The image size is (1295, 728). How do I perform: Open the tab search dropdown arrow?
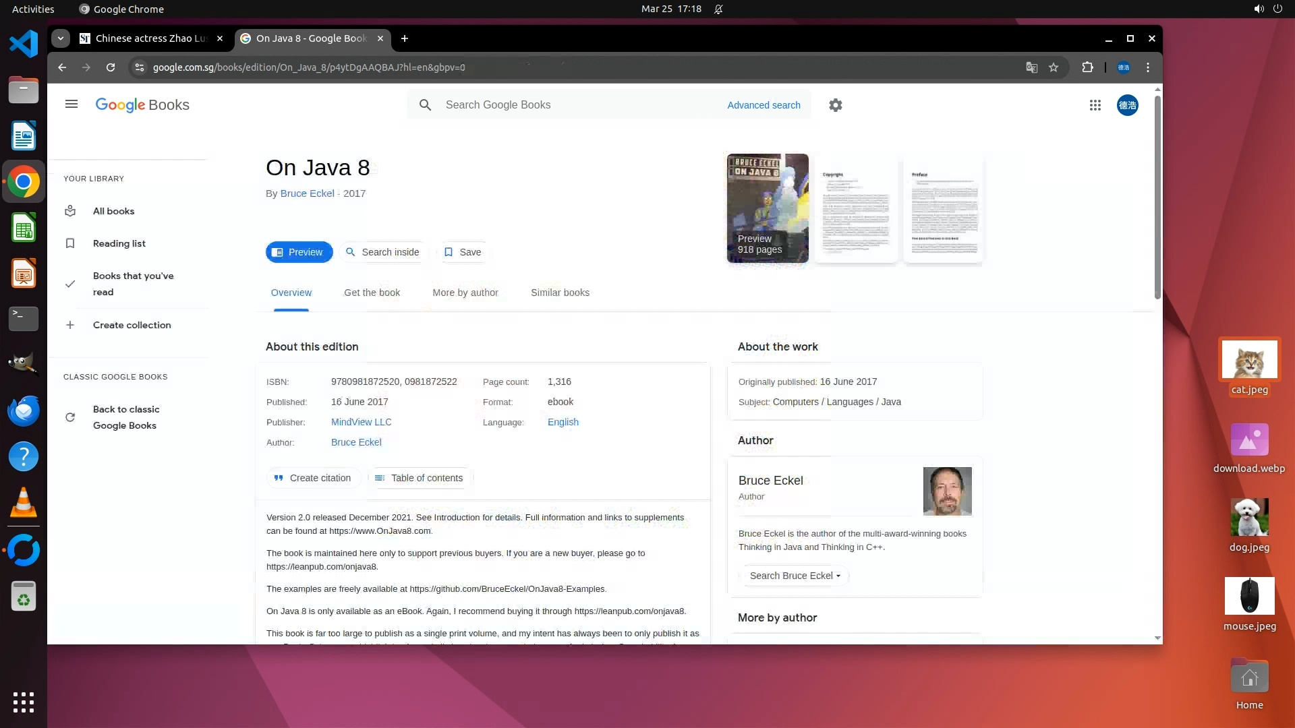pyautogui.click(x=61, y=38)
